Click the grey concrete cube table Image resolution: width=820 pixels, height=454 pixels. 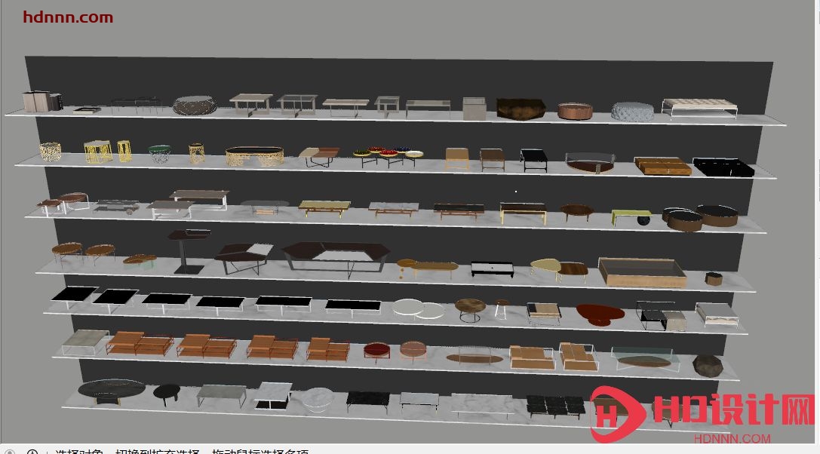(474, 109)
